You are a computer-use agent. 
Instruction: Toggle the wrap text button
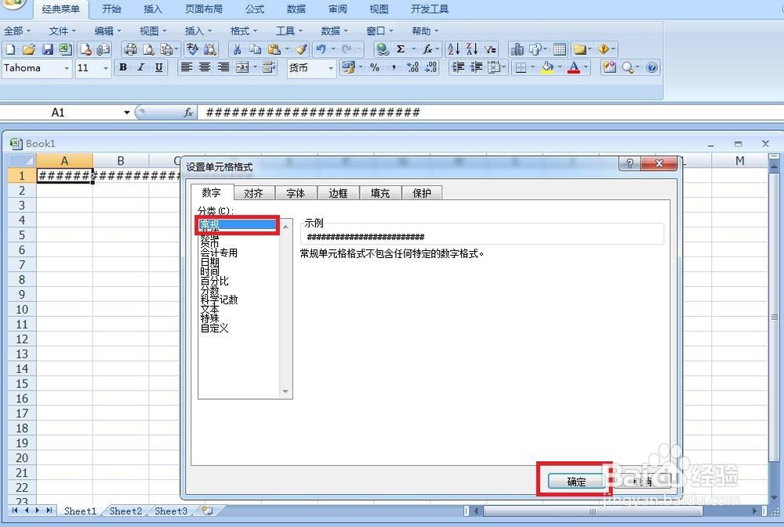[269, 67]
